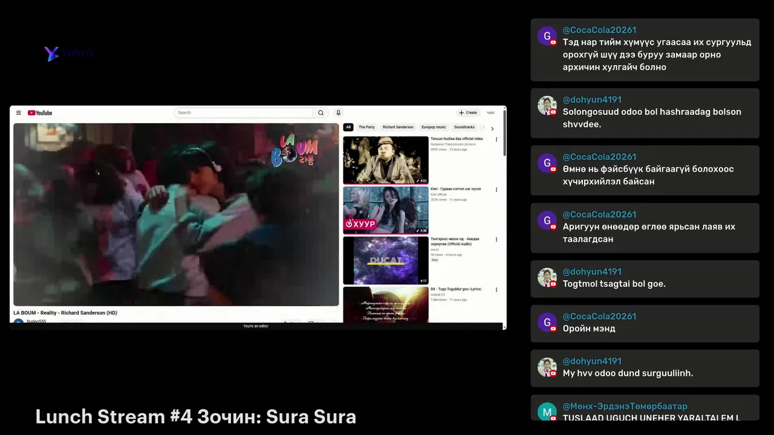Open title 'Kiwi - Гурван сэтгэл нэг хүсэл'
The image size is (774, 435).
coord(456,189)
